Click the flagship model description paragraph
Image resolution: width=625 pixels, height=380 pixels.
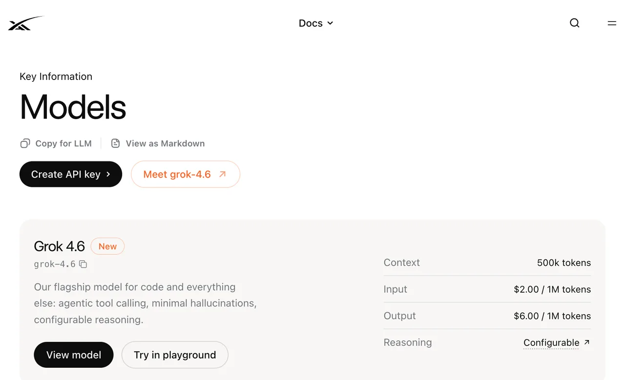146,303
